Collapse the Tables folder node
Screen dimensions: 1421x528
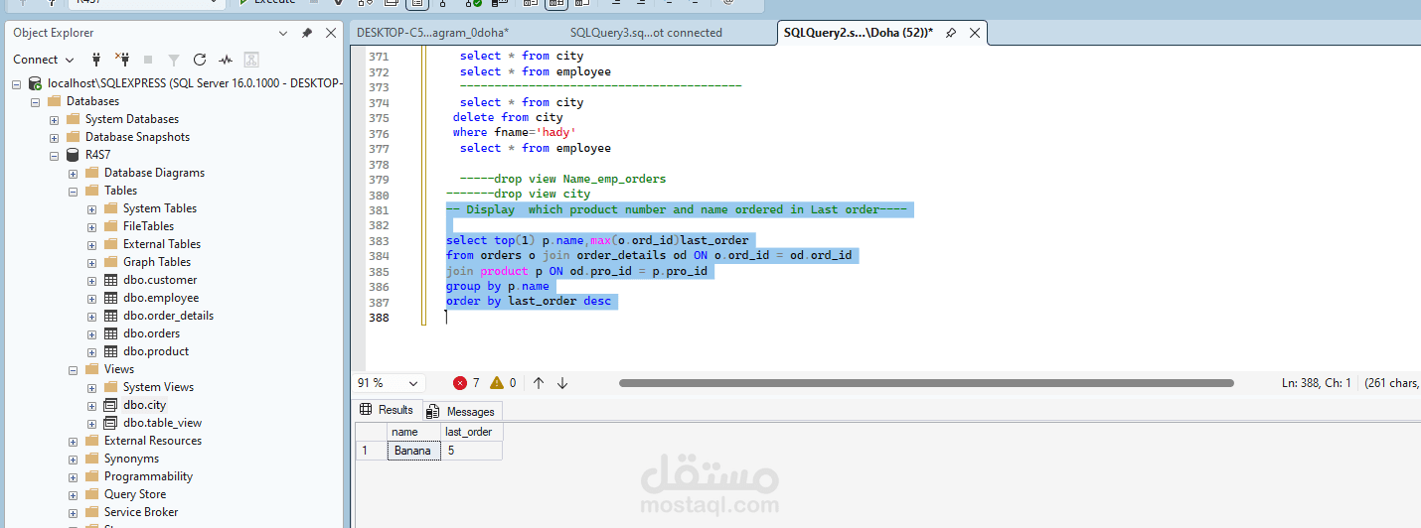(74, 191)
